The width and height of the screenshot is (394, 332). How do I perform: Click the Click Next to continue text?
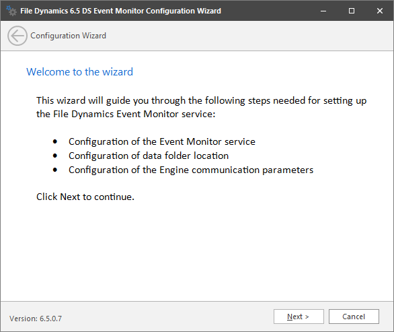click(85, 197)
